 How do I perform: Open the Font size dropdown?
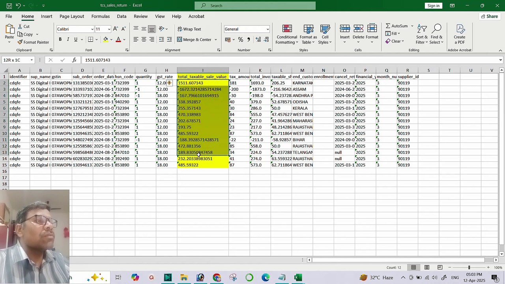[x=109, y=29]
